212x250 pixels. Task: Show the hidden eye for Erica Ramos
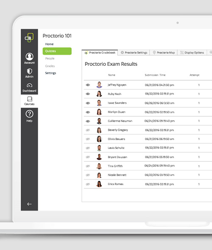(88, 184)
